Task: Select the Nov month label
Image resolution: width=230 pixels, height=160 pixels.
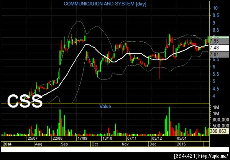Action: pos(125,144)
